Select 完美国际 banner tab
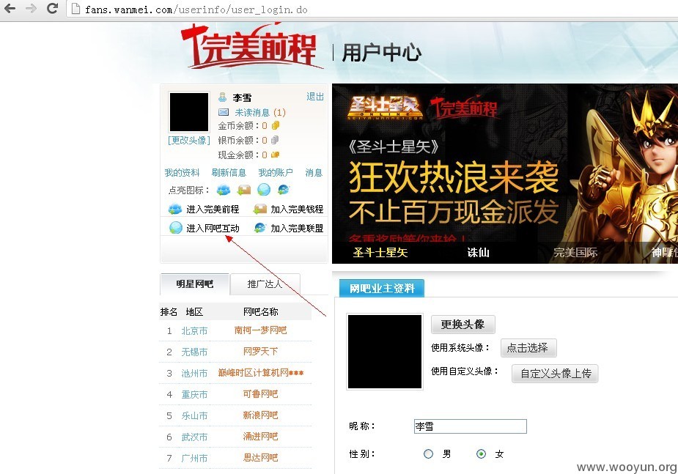The image size is (678, 474). [x=575, y=252]
